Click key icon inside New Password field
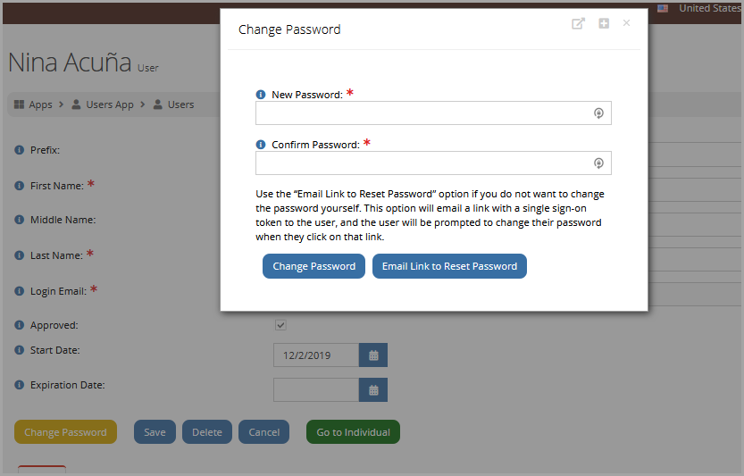Image resolution: width=744 pixels, height=476 pixels. coord(598,113)
